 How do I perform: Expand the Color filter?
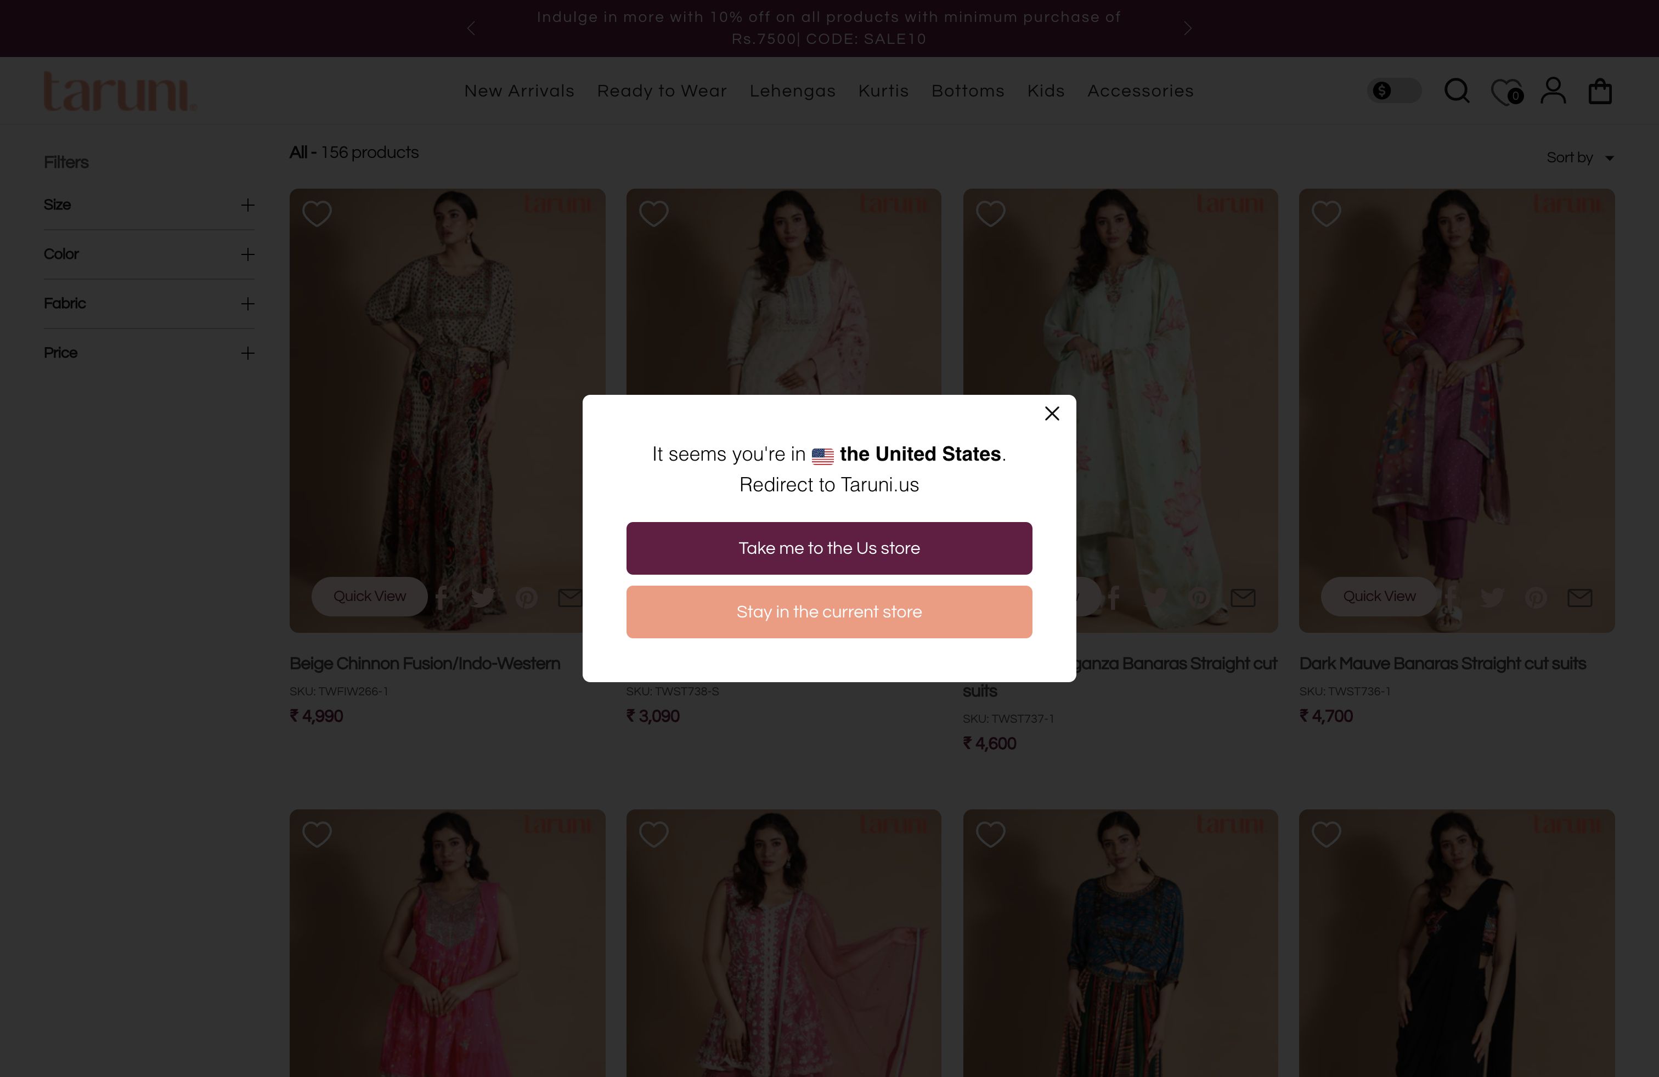tap(247, 254)
